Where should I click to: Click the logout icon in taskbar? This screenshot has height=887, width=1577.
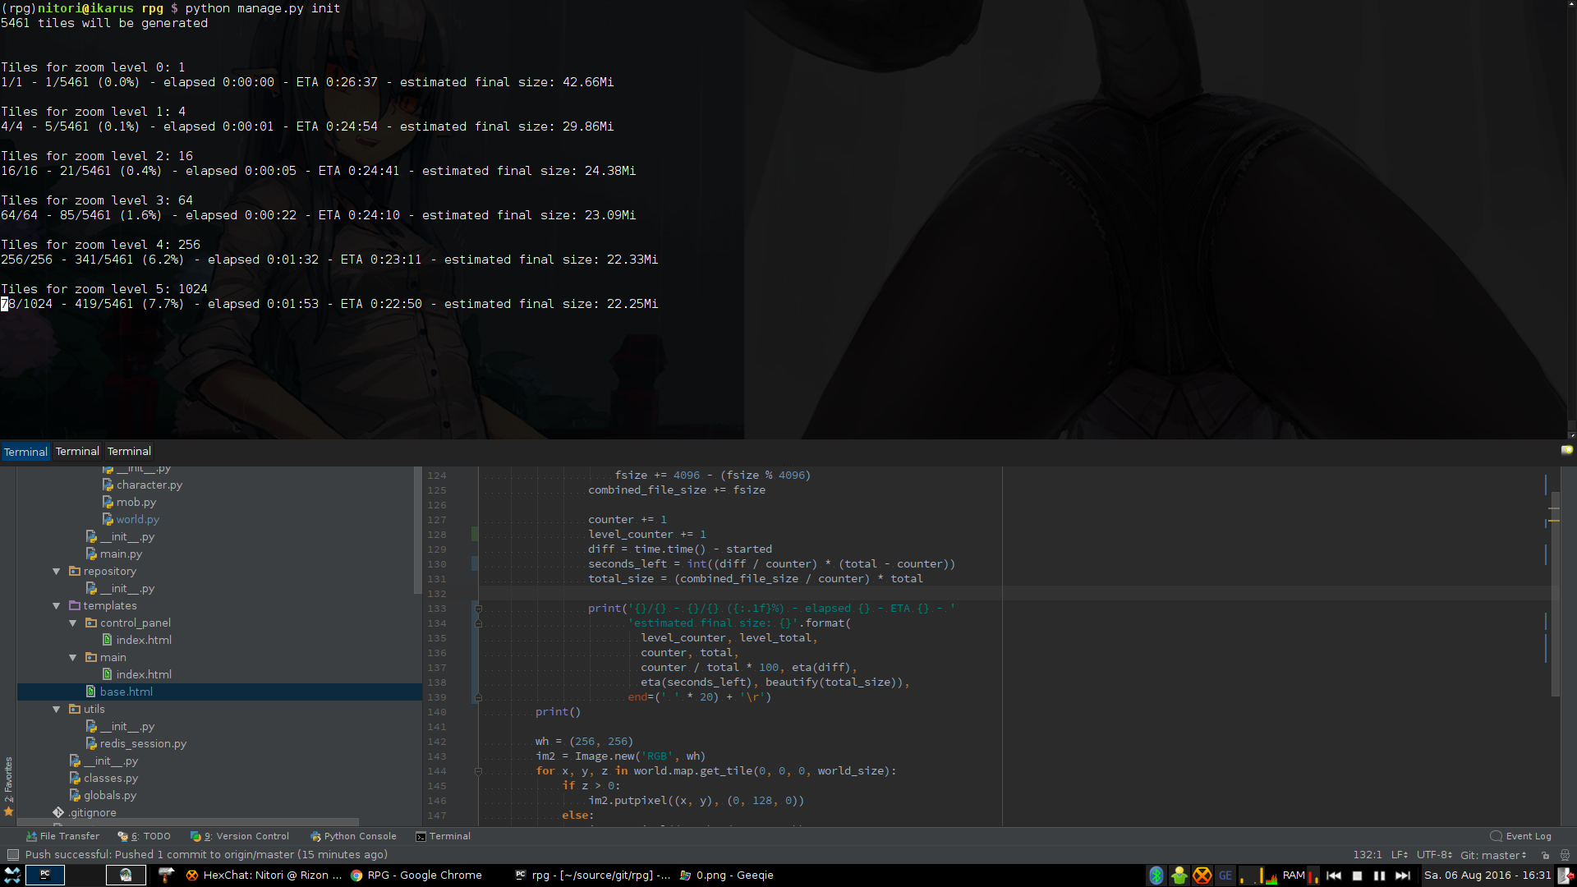(x=1566, y=876)
